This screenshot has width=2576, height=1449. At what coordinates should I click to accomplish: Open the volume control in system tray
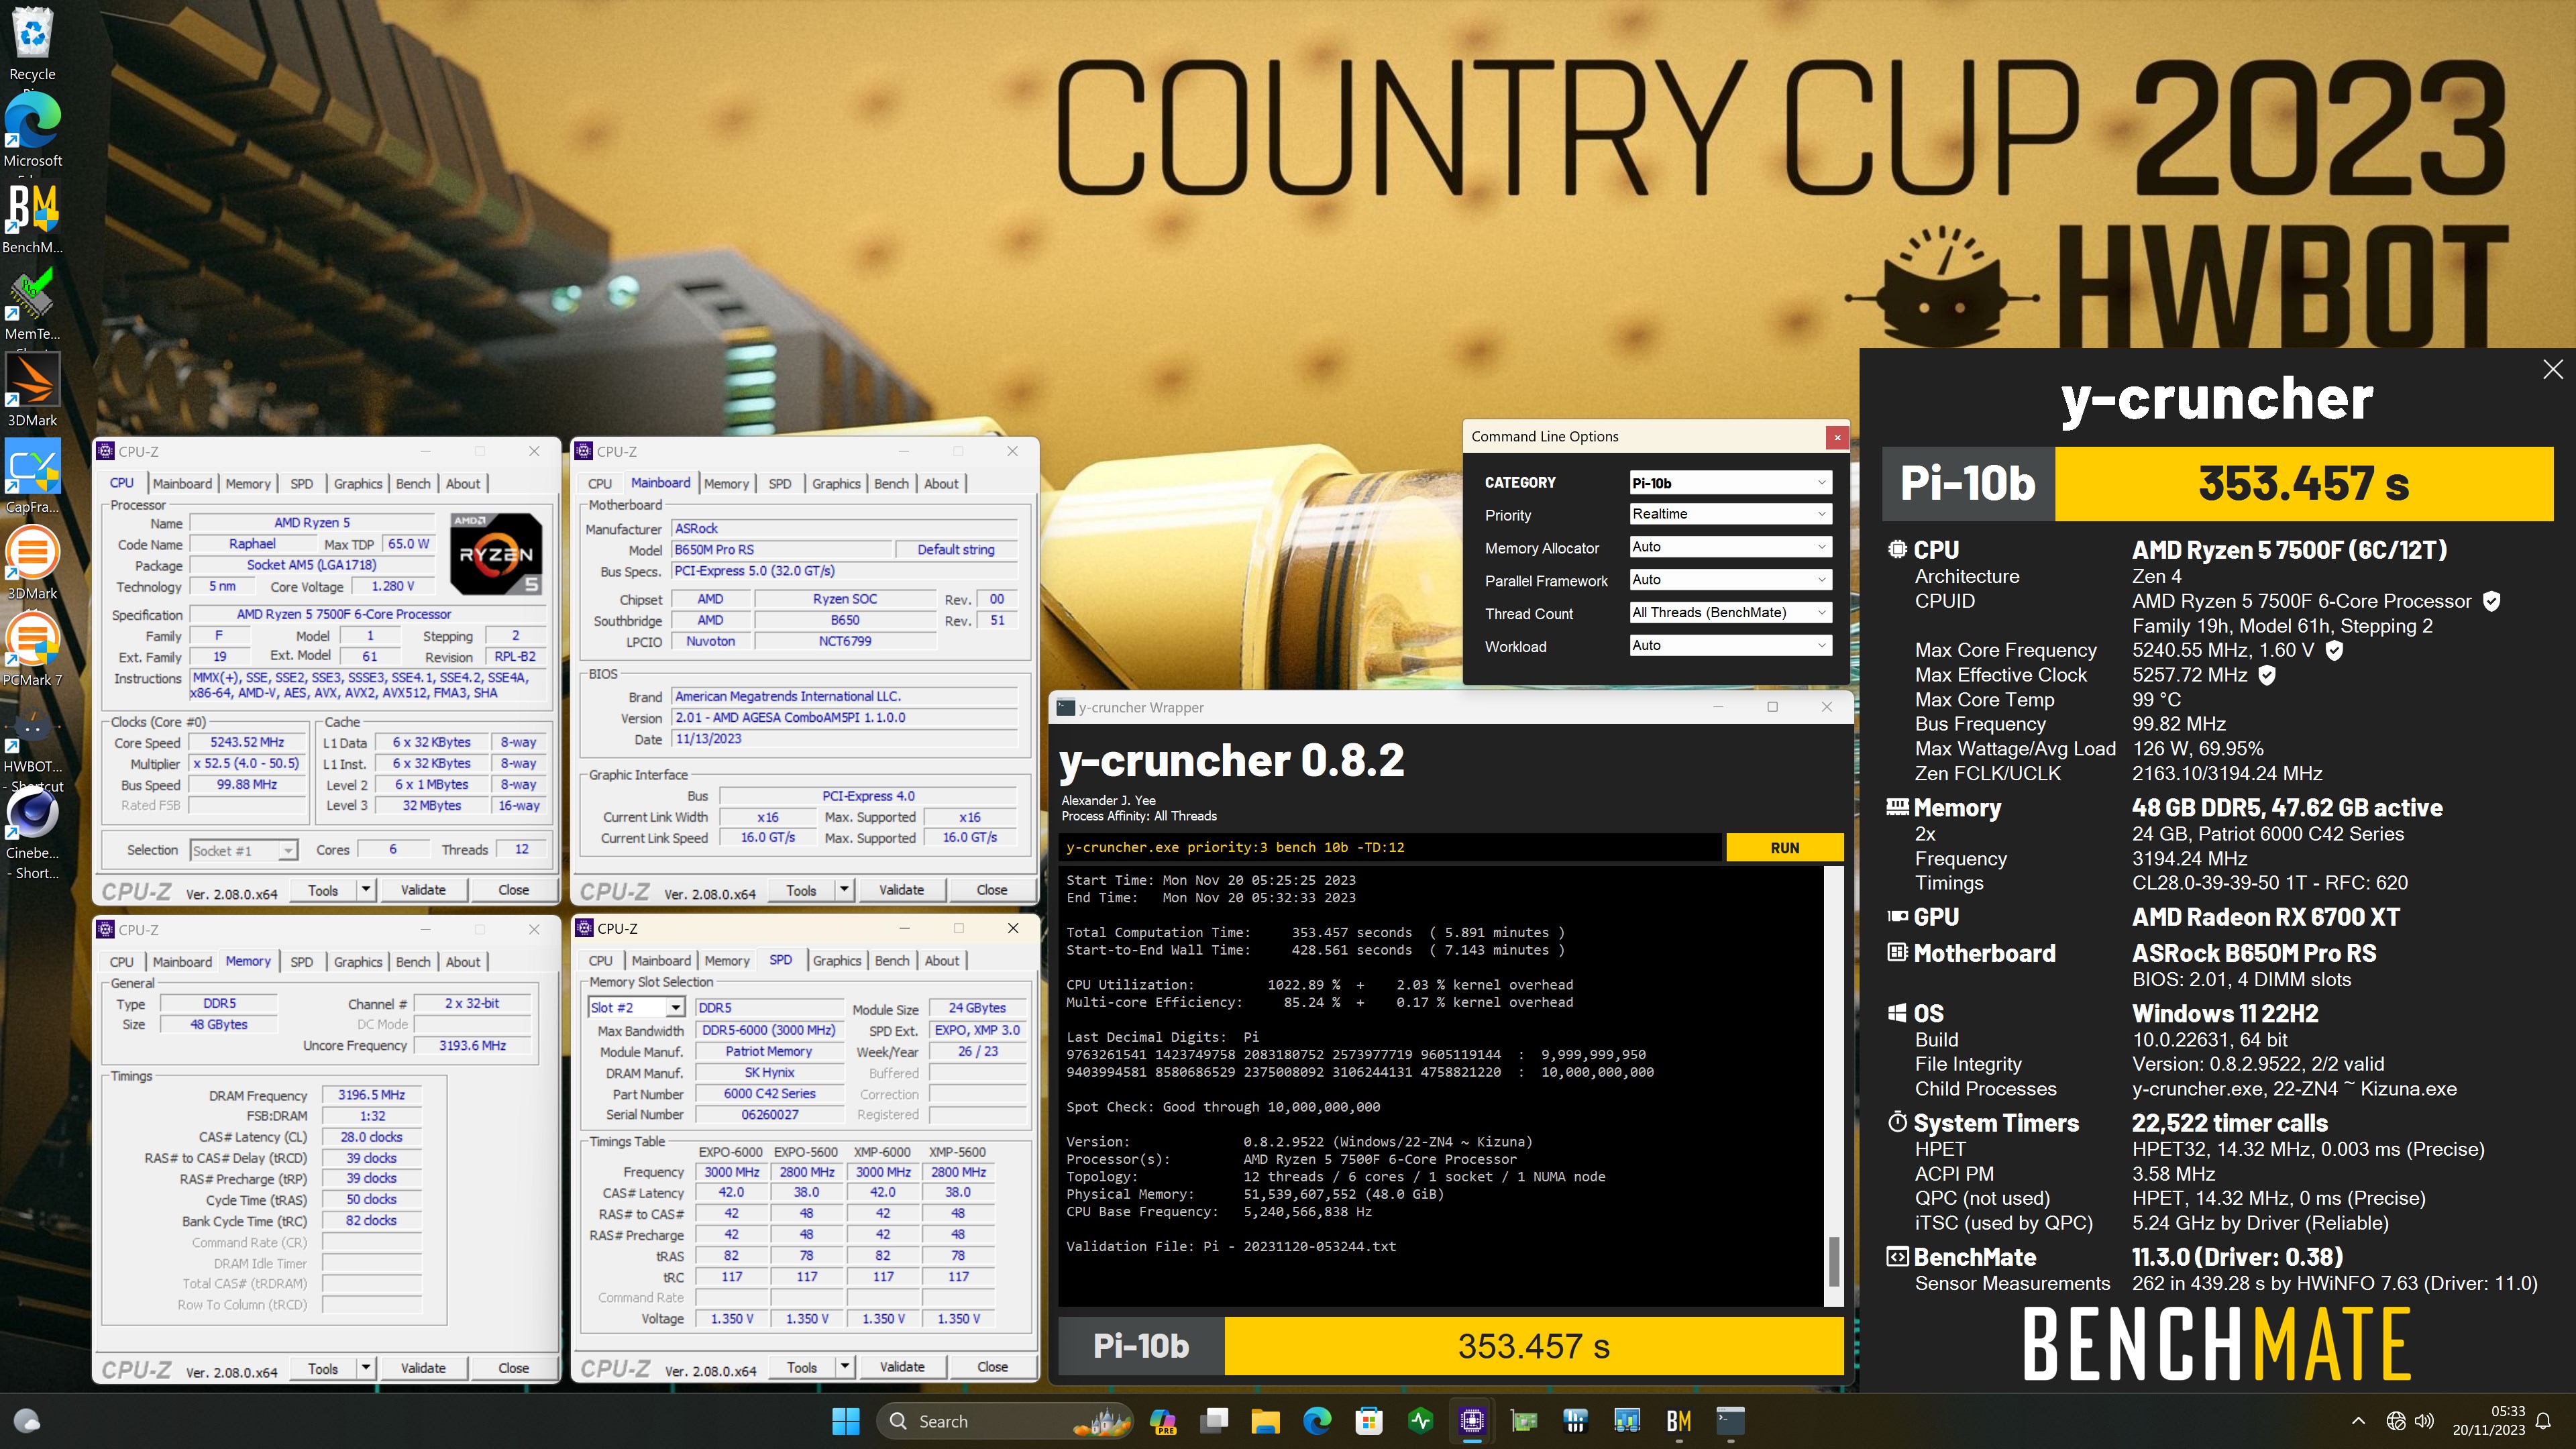[x=2424, y=1421]
